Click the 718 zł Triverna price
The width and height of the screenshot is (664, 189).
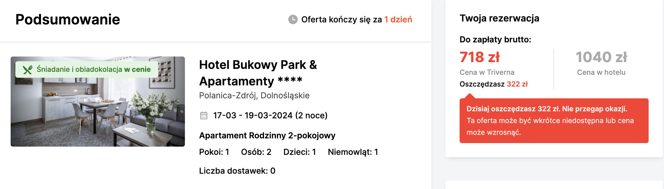click(x=479, y=57)
